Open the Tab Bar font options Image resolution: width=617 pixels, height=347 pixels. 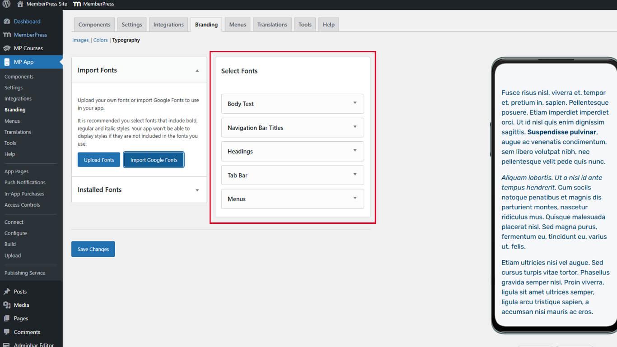click(x=355, y=175)
